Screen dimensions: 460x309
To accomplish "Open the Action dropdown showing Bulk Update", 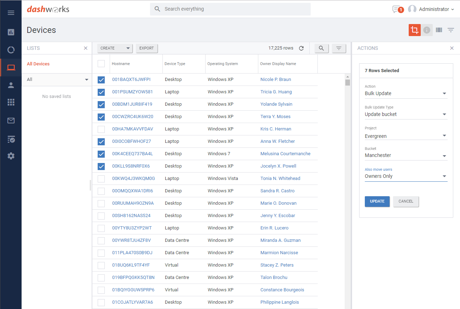I will [x=406, y=94].
